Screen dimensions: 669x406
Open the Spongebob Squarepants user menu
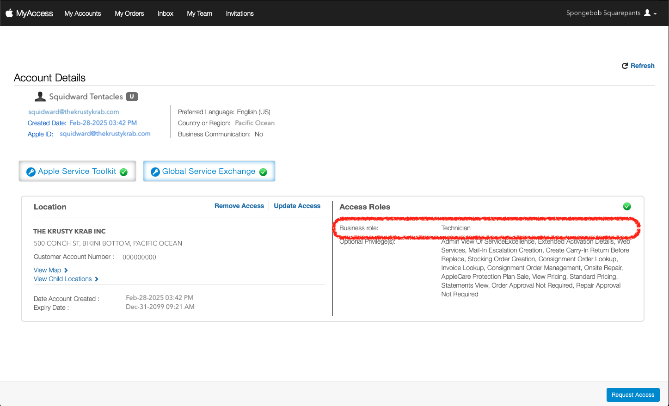point(611,13)
